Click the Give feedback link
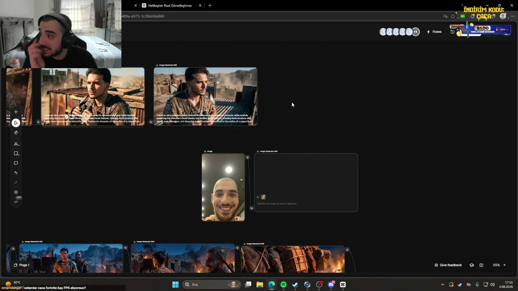 tap(448, 265)
